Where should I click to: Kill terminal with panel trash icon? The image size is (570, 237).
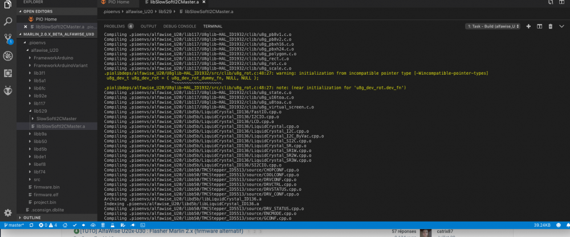(x=551, y=26)
